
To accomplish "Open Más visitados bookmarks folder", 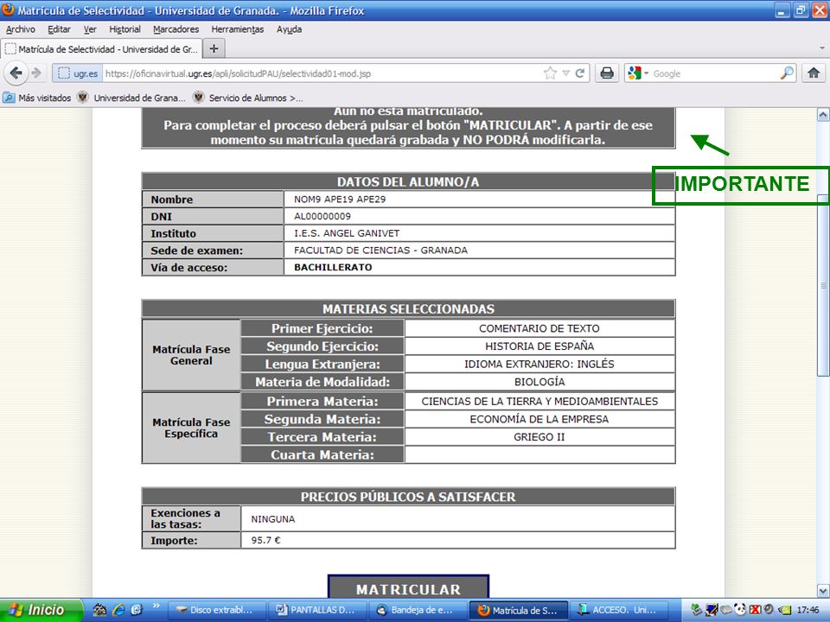I will (37, 98).
